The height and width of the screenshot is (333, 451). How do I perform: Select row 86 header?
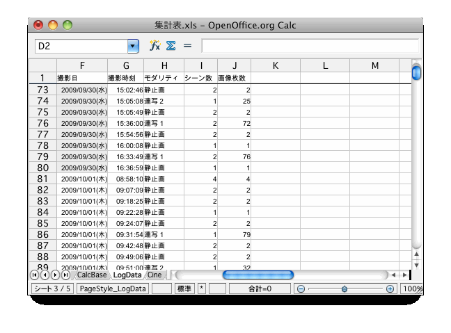[43, 234]
